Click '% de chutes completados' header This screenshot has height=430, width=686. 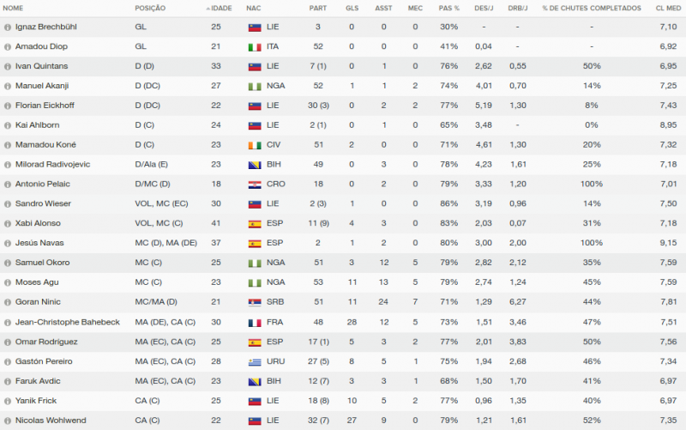coord(591,8)
